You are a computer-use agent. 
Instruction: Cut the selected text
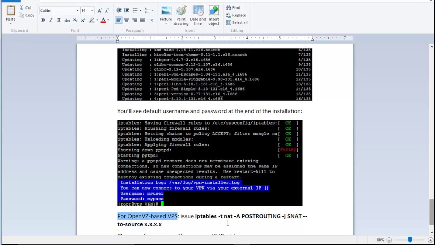[x=25, y=7]
